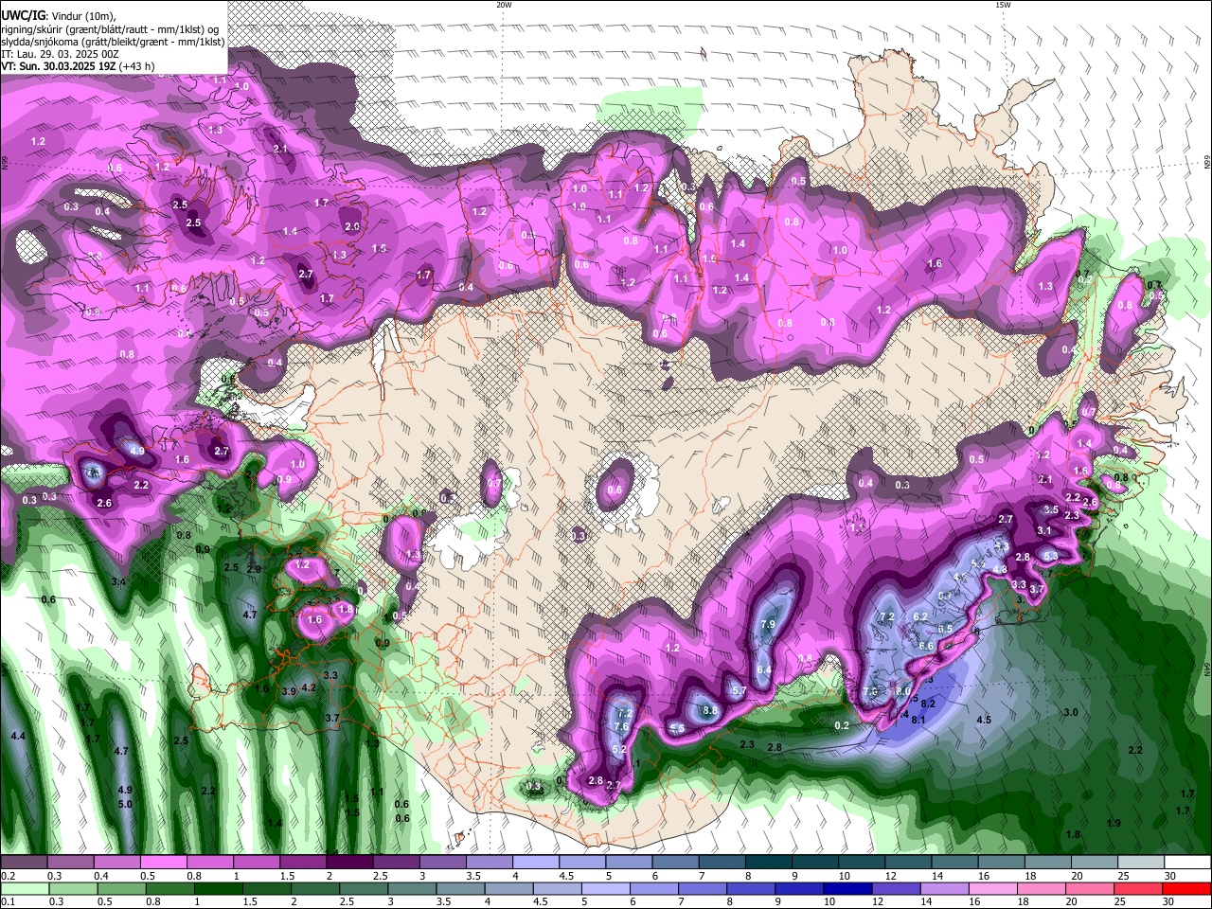Image resolution: width=1212 pixels, height=909 pixels.
Task: Click the 64N latitude label on right edge
Action: 1207,669
